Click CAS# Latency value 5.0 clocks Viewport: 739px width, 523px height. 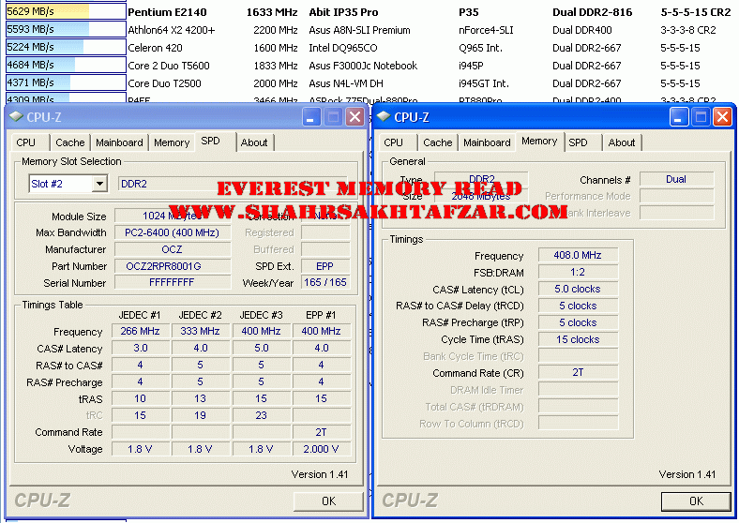click(578, 290)
